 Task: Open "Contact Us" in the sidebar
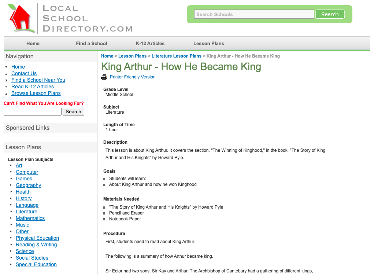pyautogui.click(x=24, y=73)
